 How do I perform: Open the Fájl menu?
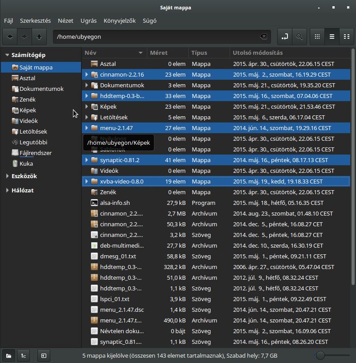8,21
